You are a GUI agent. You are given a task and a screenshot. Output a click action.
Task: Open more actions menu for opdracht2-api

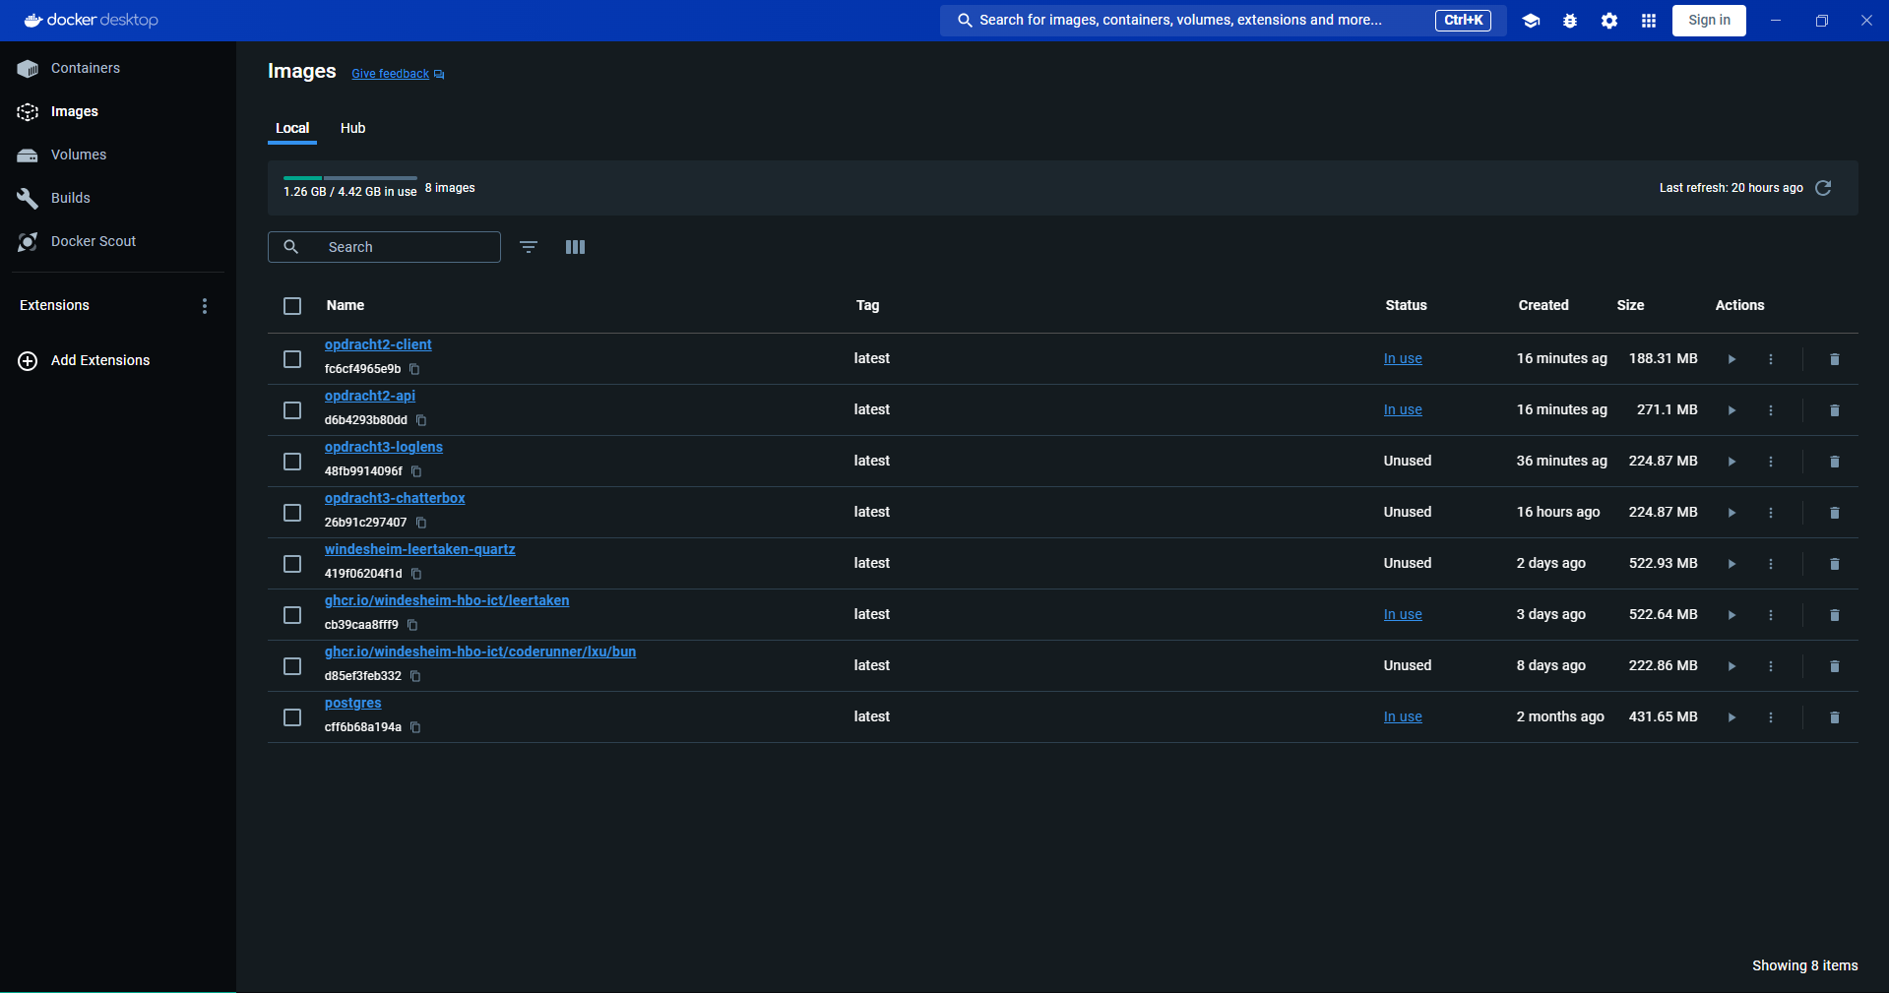[1771, 410]
